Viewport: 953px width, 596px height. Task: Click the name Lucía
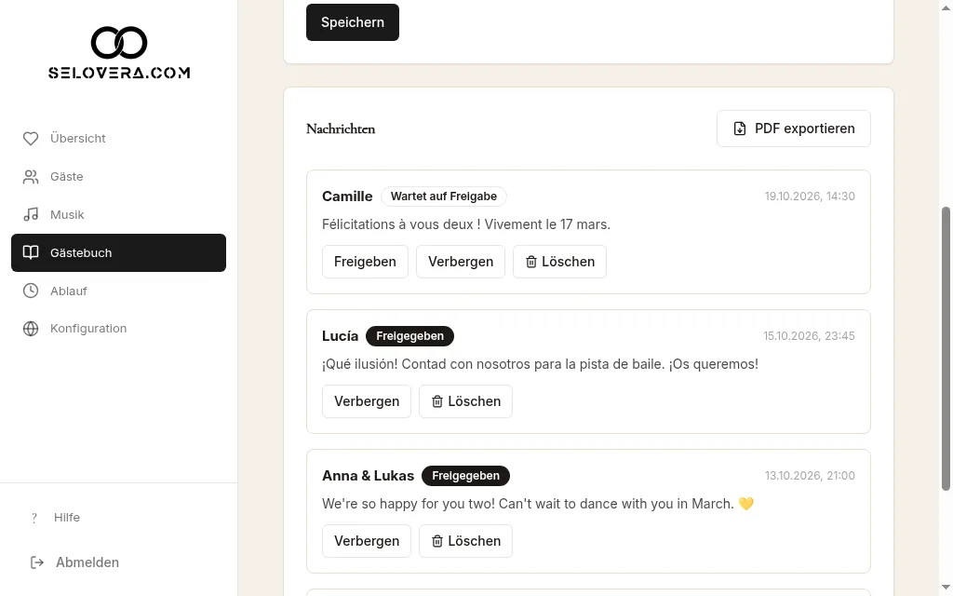click(x=341, y=336)
